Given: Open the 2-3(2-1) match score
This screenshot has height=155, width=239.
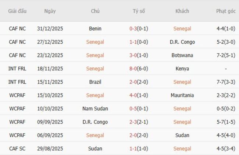Looking at the screenshot, I should tap(139, 122).
